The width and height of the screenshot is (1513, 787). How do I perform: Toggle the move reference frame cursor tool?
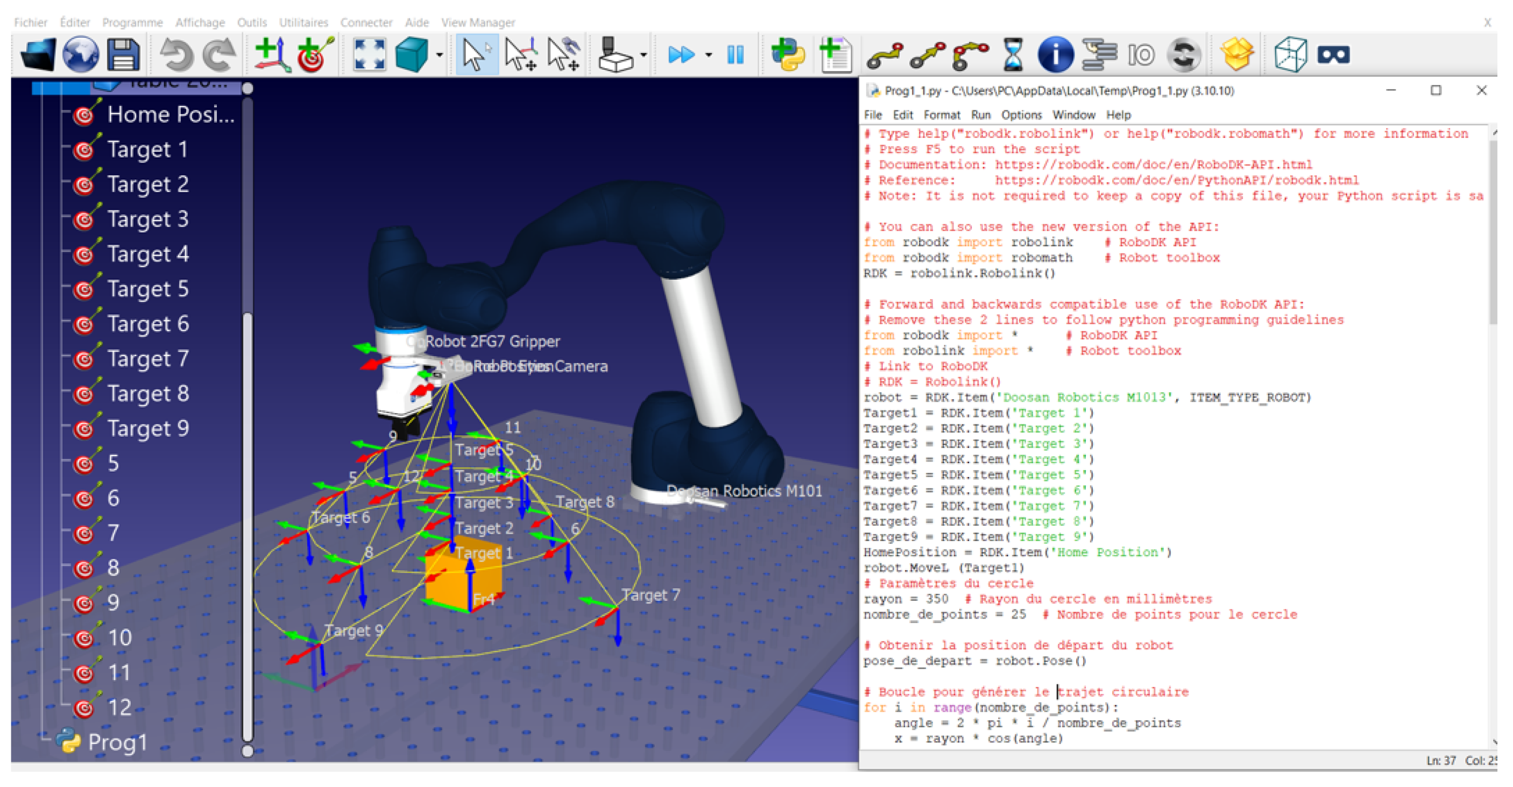pyautogui.click(x=520, y=55)
